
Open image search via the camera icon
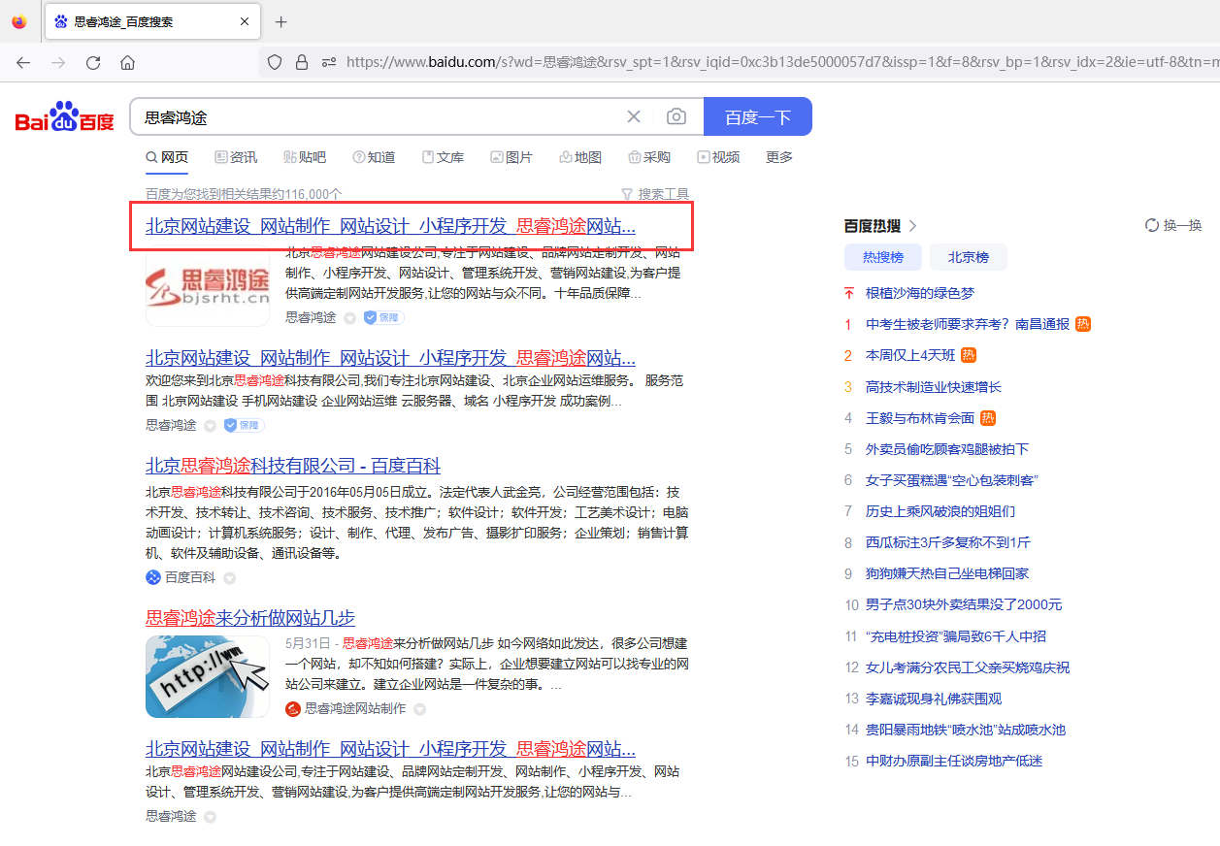676,115
